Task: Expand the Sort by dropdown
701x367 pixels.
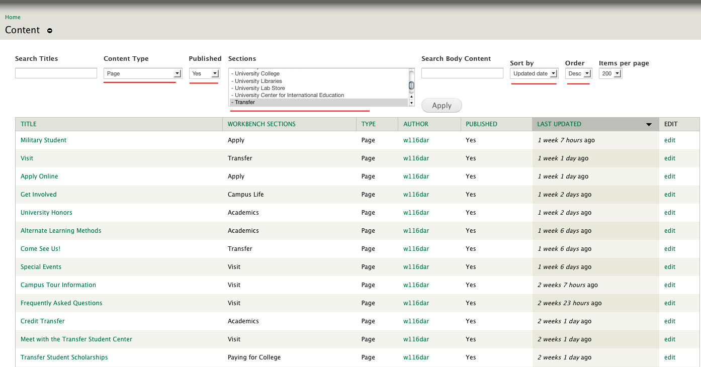Action: 534,73
